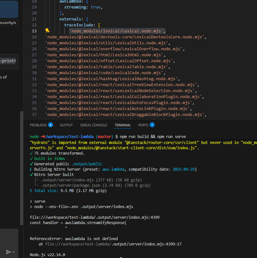257x258 pixels.
Task: Click the lightbulb code action icon on line 23
Action: pyautogui.click(x=47, y=31)
